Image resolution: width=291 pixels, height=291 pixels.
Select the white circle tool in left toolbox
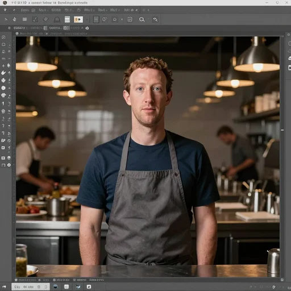coord(3,88)
